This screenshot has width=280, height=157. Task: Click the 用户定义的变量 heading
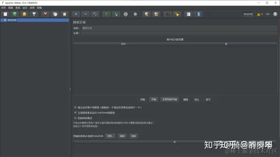175,40
